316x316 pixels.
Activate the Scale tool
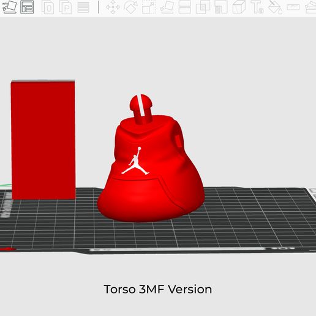pos(149,7)
